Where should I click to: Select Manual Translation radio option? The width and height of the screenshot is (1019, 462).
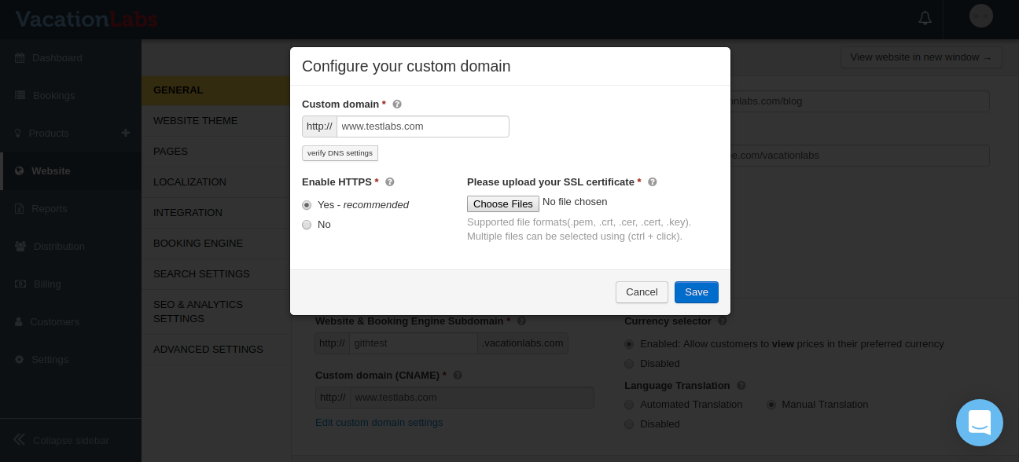click(x=771, y=405)
